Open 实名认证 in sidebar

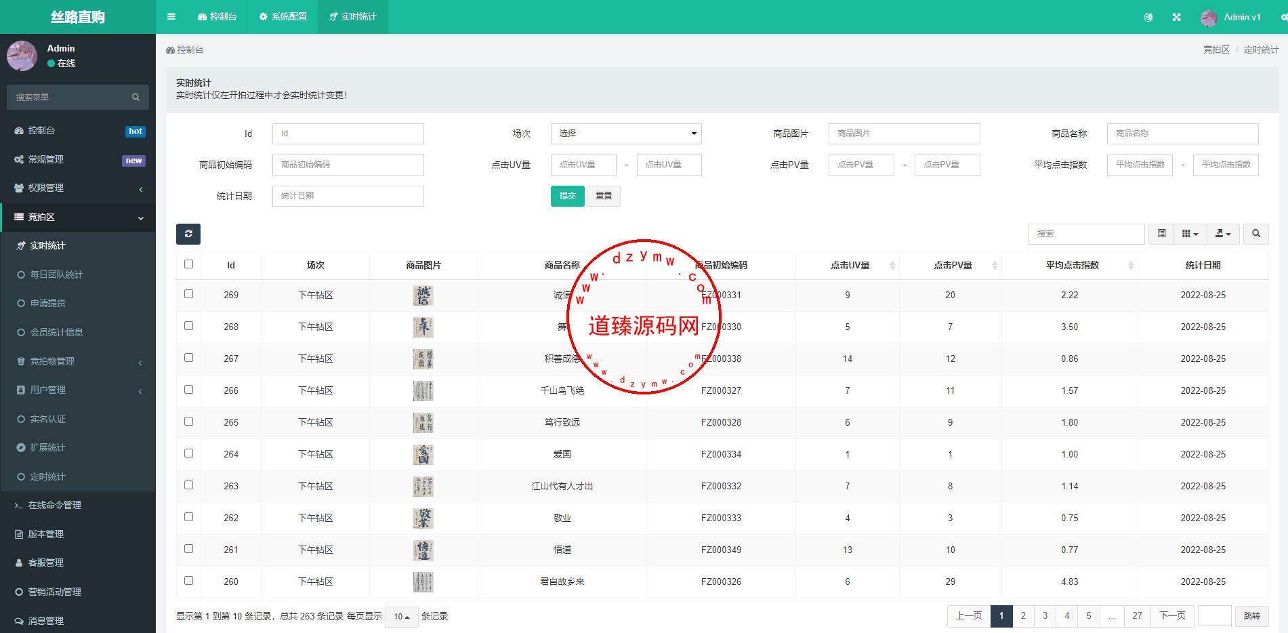(x=78, y=419)
